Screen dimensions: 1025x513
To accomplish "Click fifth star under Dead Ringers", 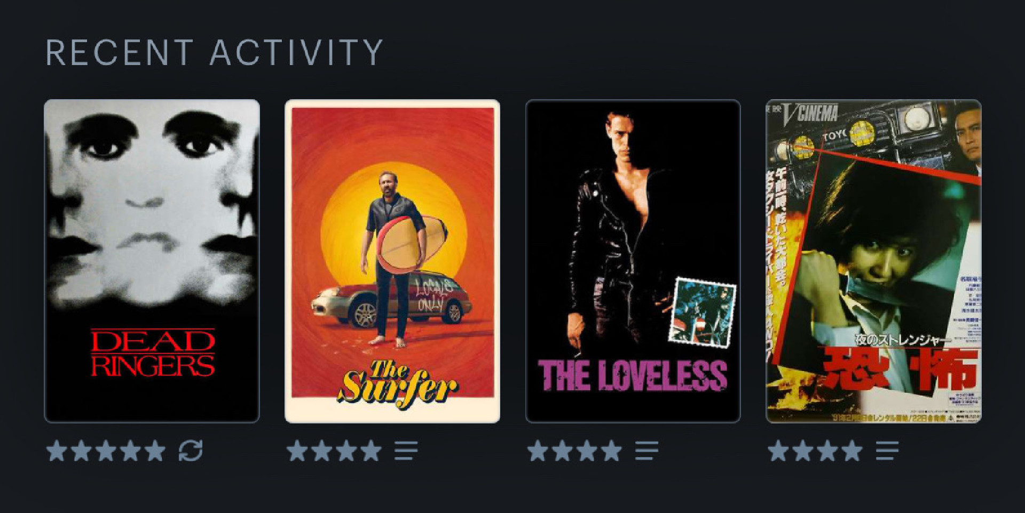I will (x=155, y=451).
